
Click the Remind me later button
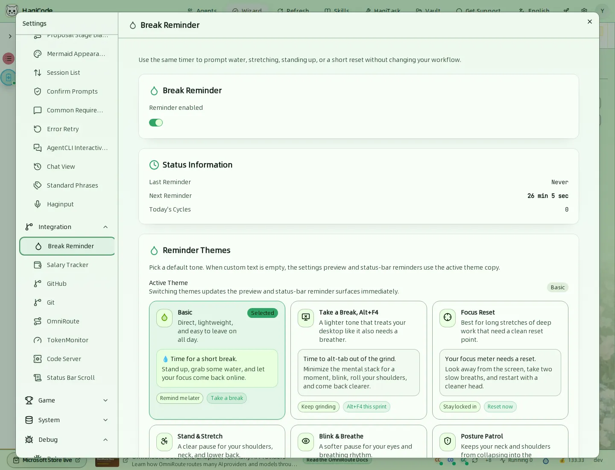180,398
